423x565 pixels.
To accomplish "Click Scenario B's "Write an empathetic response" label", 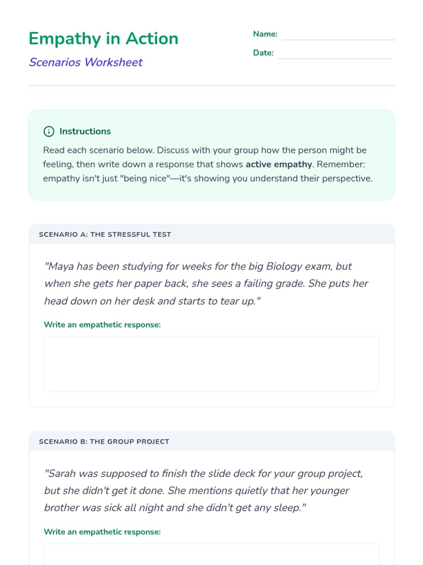I will [x=102, y=532].
